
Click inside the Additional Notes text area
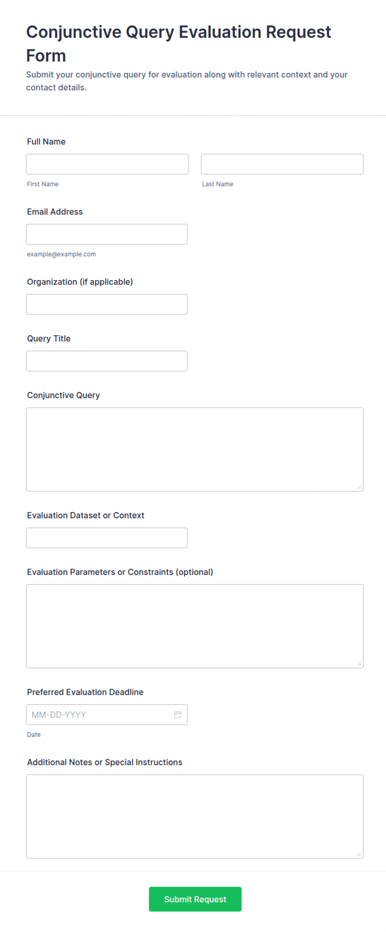[195, 816]
